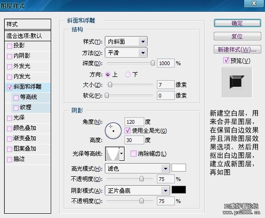Image resolution: width=265 pixels, height=218 pixels.
Task: Open the 样式 dropdown showing 内斜面
Action: (x=126, y=41)
